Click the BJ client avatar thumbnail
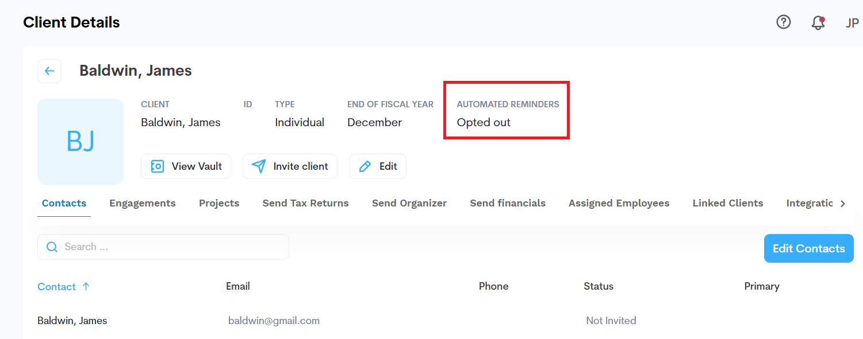 pyautogui.click(x=80, y=142)
